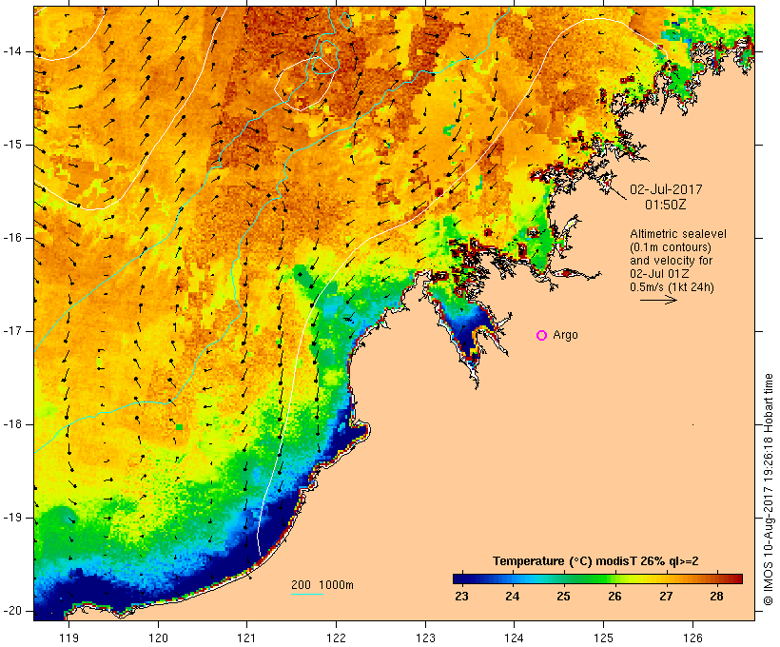Click the longitude axis label '119'
This screenshot has width=780, height=647.
point(68,637)
